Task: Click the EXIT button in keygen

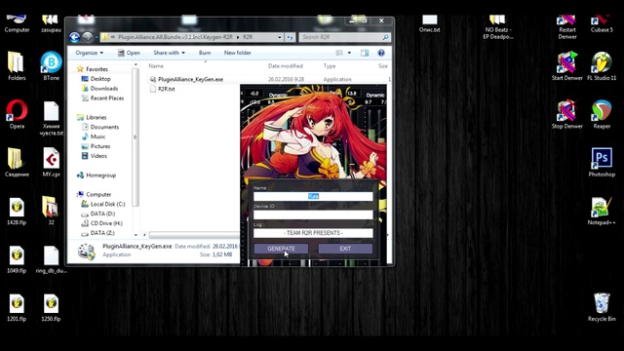Action: [345, 249]
